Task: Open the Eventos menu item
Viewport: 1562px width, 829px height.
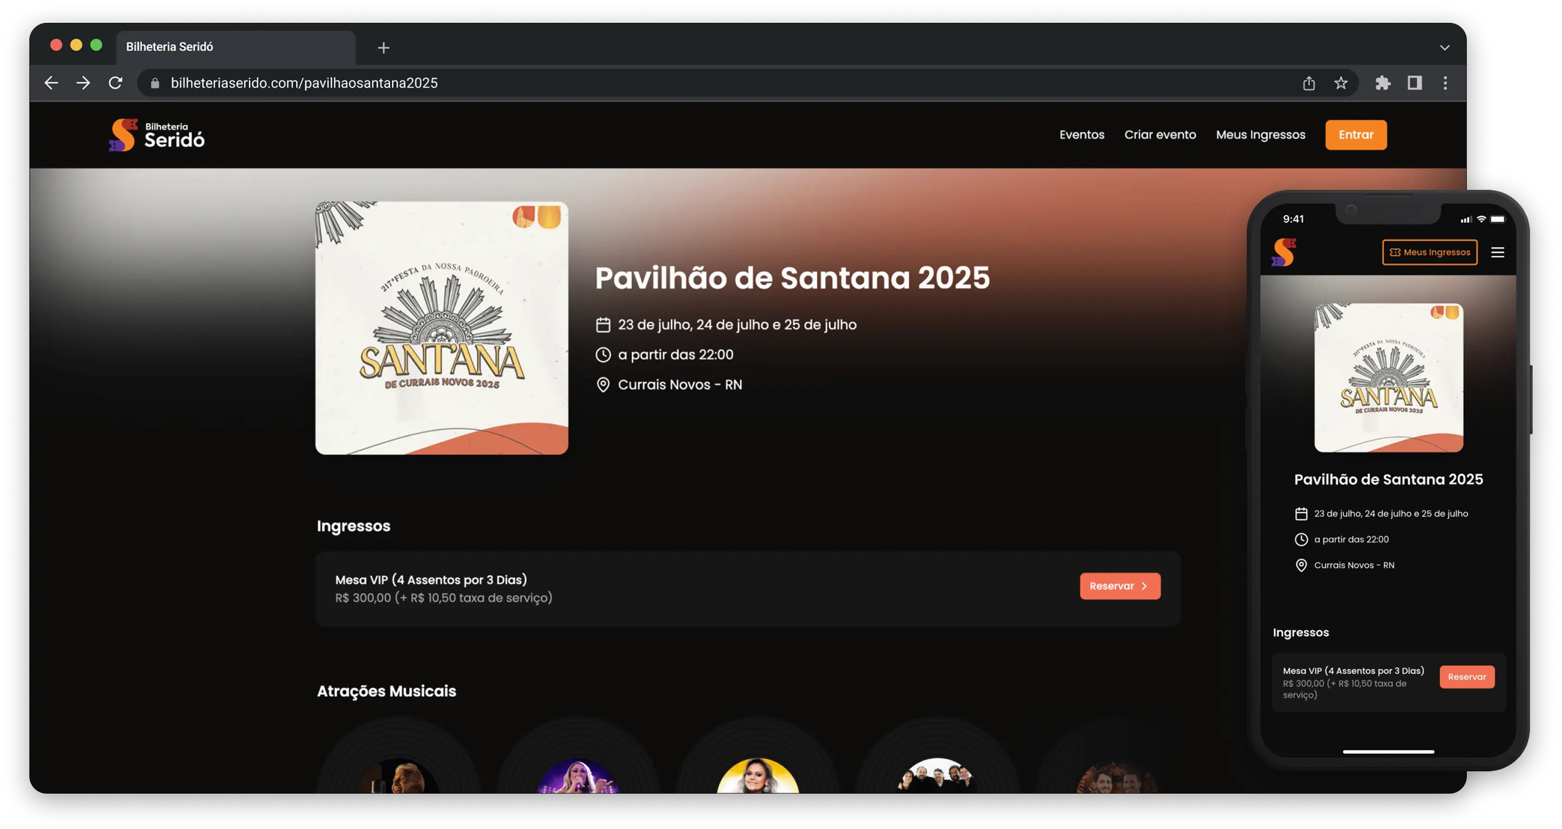Action: pyautogui.click(x=1082, y=134)
